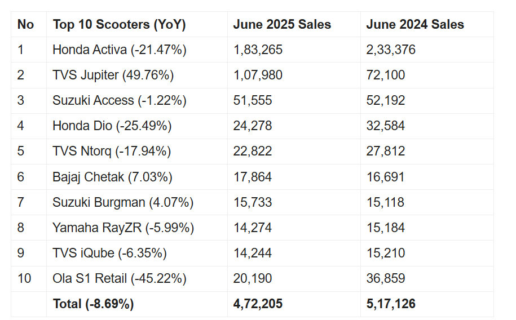Click the "No" column header

26,25
